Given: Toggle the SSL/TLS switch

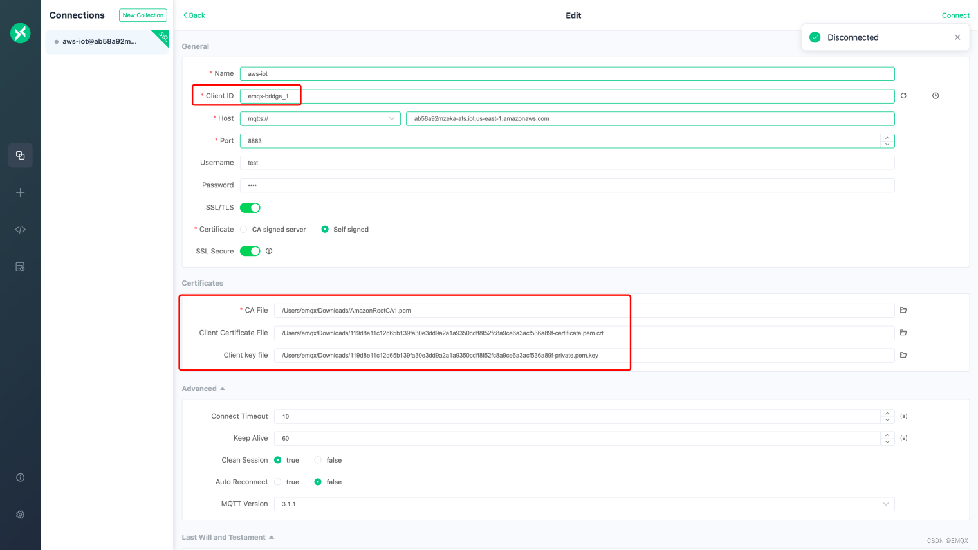Looking at the screenshot, I should click(250, 208).
